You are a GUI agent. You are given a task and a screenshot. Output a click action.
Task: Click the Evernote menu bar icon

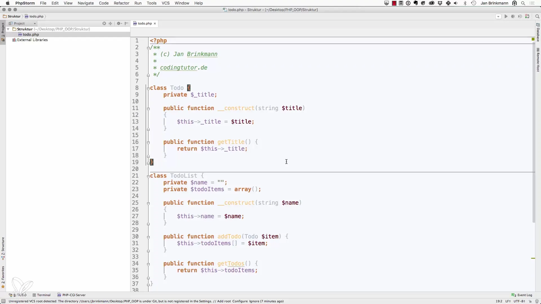[x=416, y=3]
